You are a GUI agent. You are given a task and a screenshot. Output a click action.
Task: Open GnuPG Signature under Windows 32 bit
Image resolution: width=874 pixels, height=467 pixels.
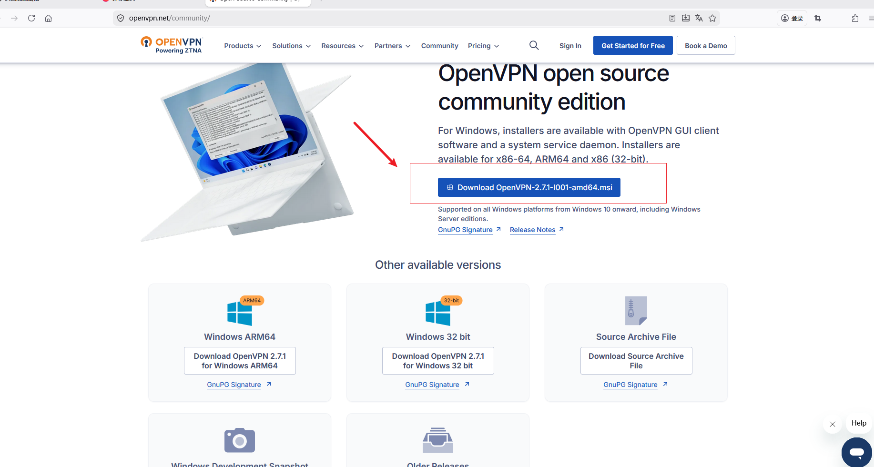(432, 385)
